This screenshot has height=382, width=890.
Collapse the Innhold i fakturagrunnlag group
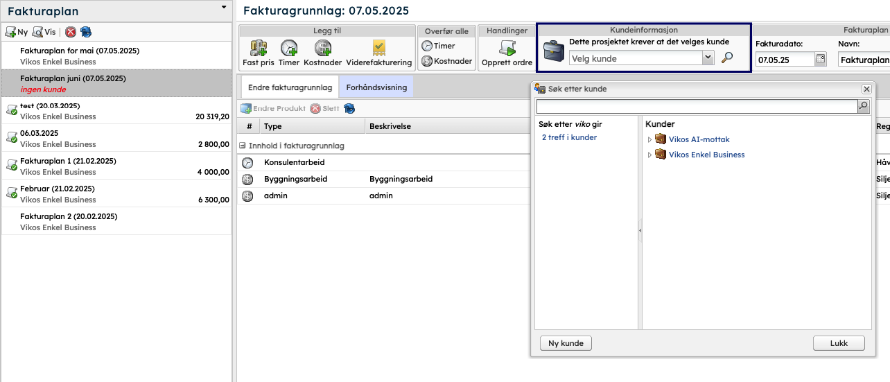243,146
